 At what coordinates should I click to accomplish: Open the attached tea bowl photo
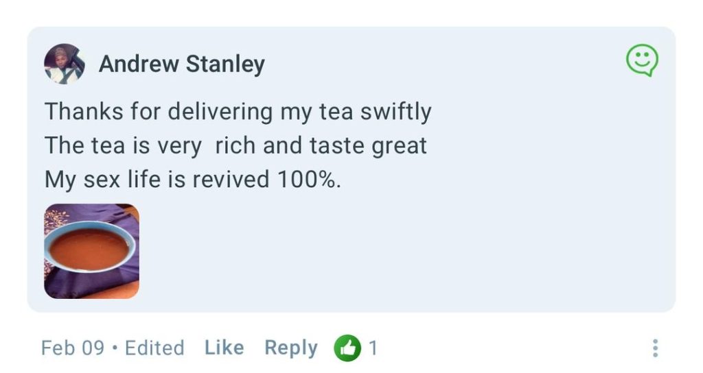click(x=92, y=251)
